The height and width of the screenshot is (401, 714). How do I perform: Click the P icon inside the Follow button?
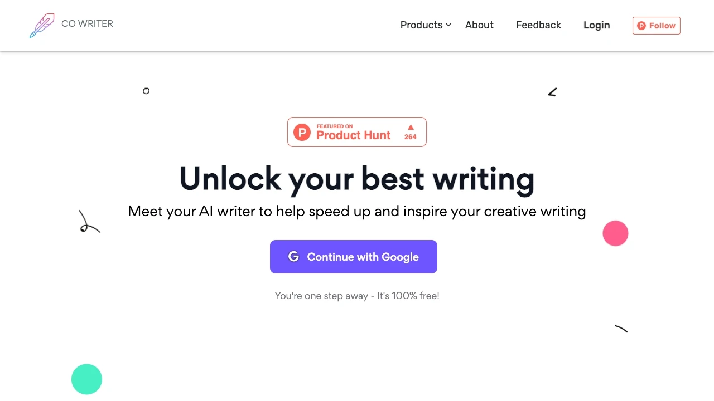click(x=641, y=25)
